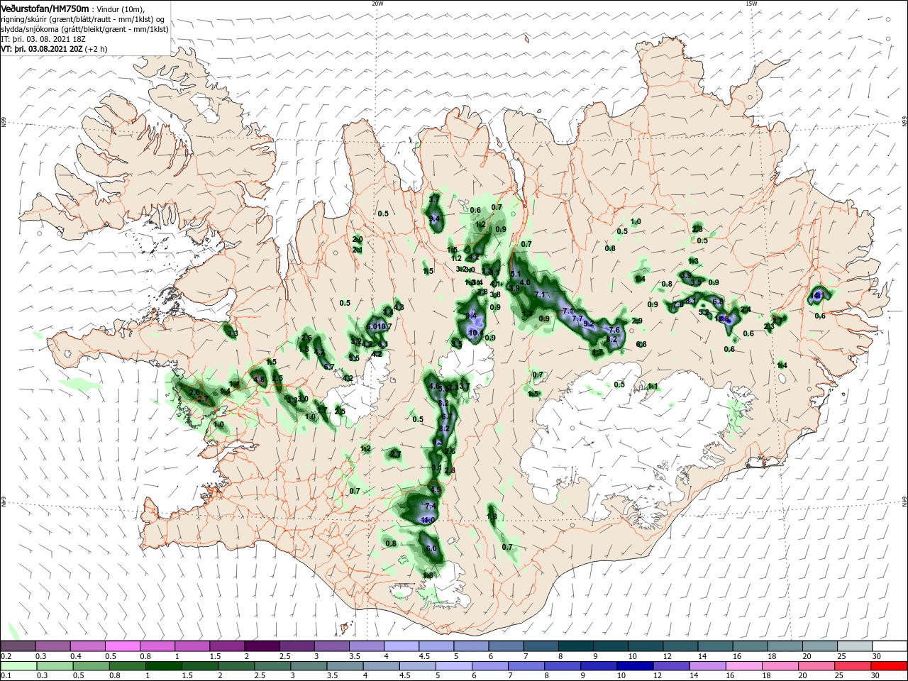Pick the dark plum 0.2 swatch in snow legend
Viewport: 908px width, 681px height.
coord(18,646)
